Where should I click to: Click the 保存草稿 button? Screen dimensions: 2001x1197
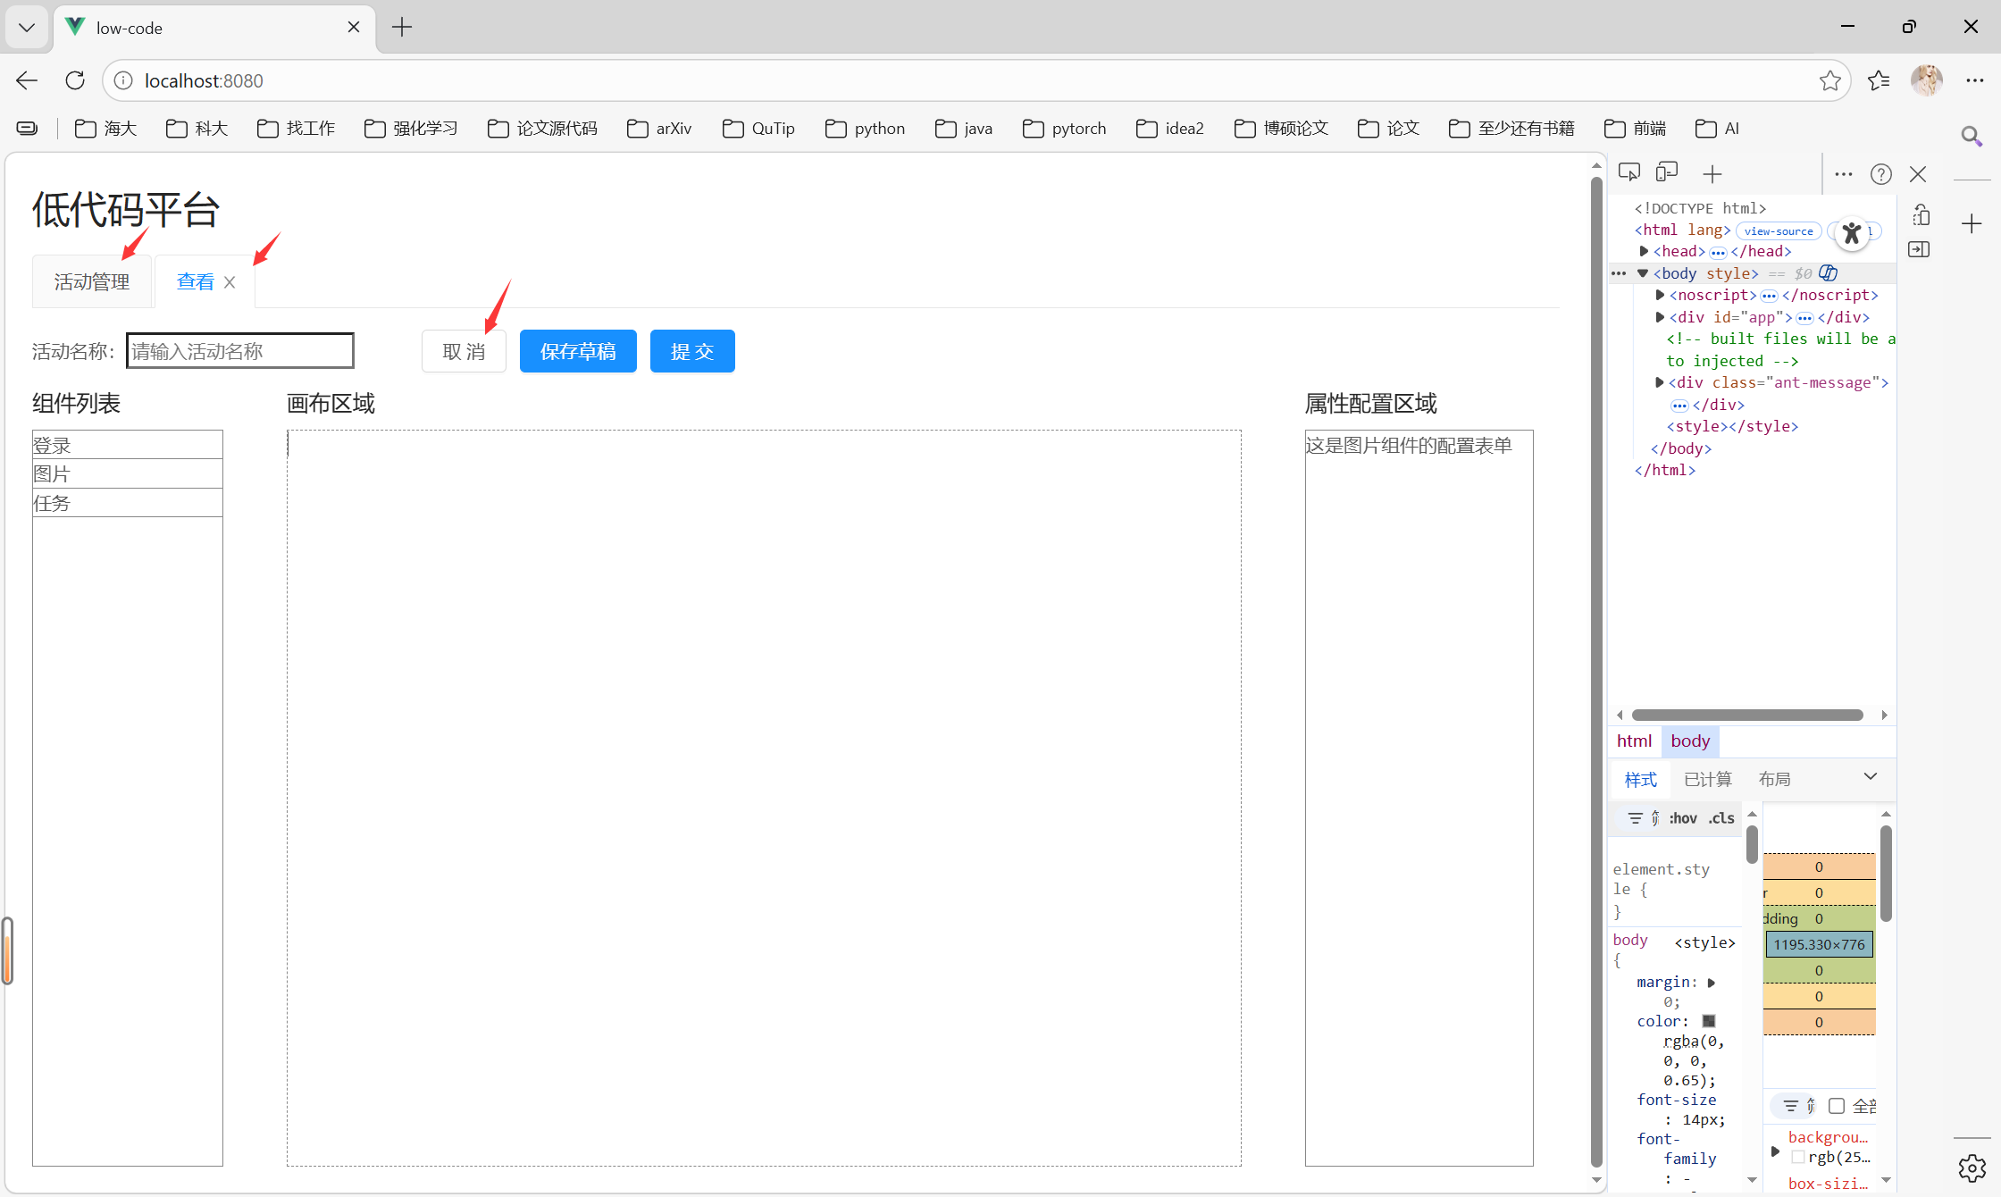pyautogui.click(x=578, y=351)
